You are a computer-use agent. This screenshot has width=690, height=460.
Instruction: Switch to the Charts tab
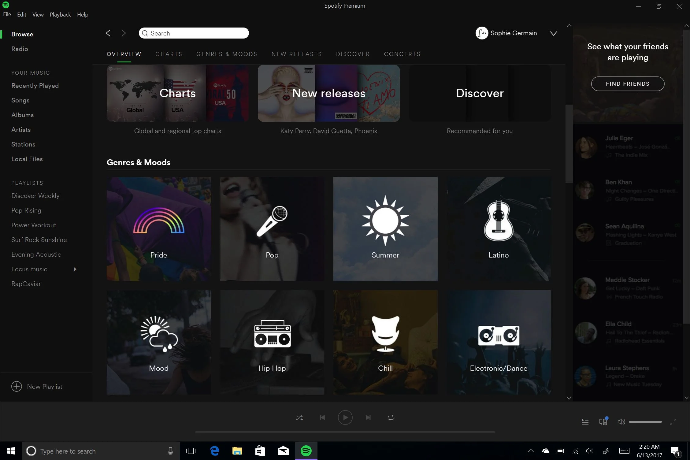click(x=169, y=54)
